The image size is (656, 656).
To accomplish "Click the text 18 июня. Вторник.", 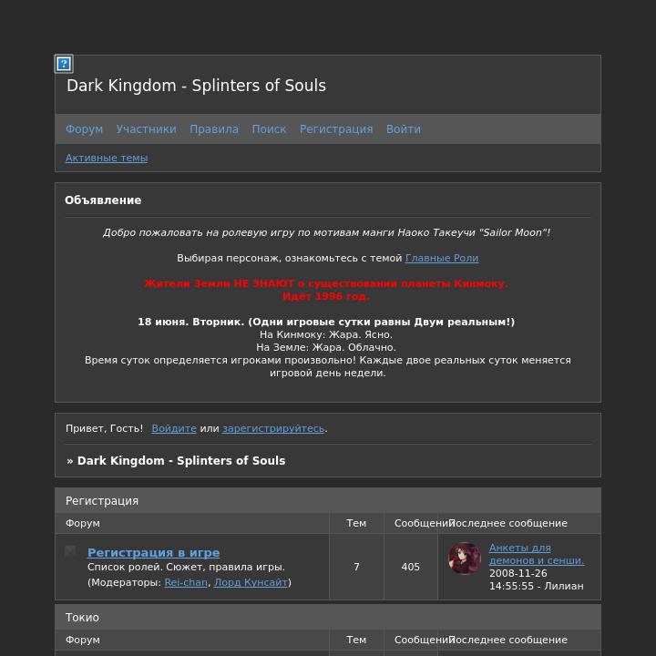I will 190,323.
